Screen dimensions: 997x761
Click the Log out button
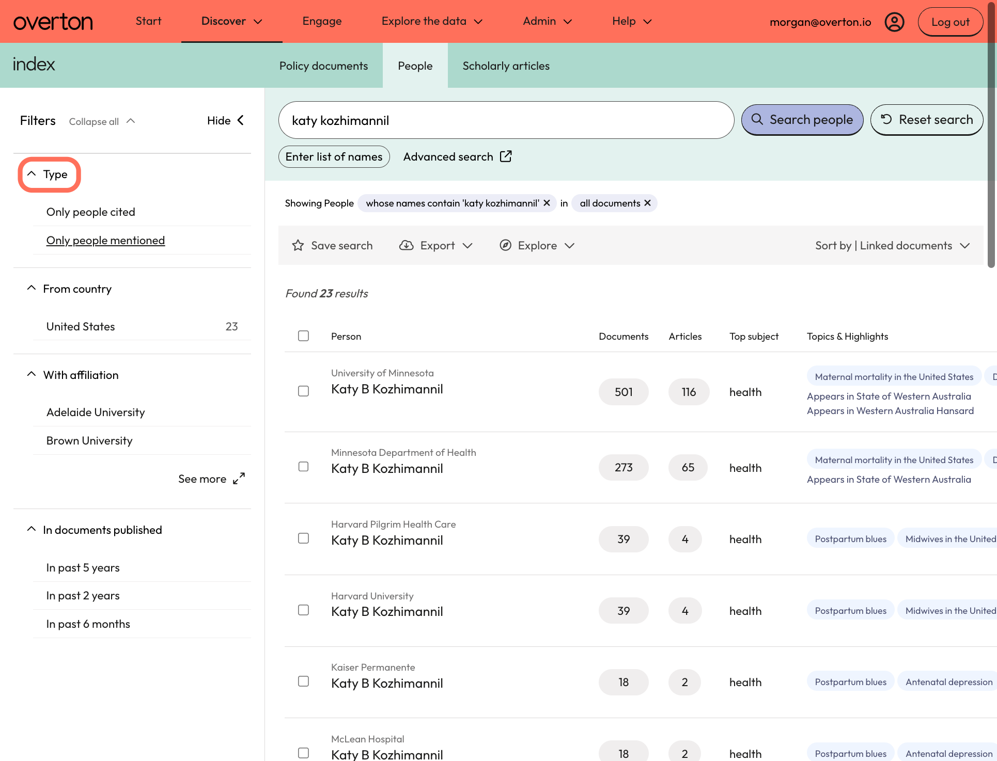point(950,22)
